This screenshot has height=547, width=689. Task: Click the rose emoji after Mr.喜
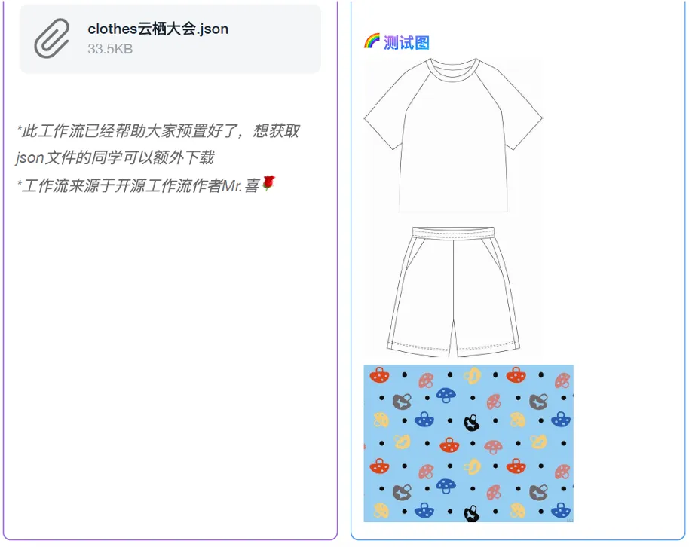tap(268, 183)
